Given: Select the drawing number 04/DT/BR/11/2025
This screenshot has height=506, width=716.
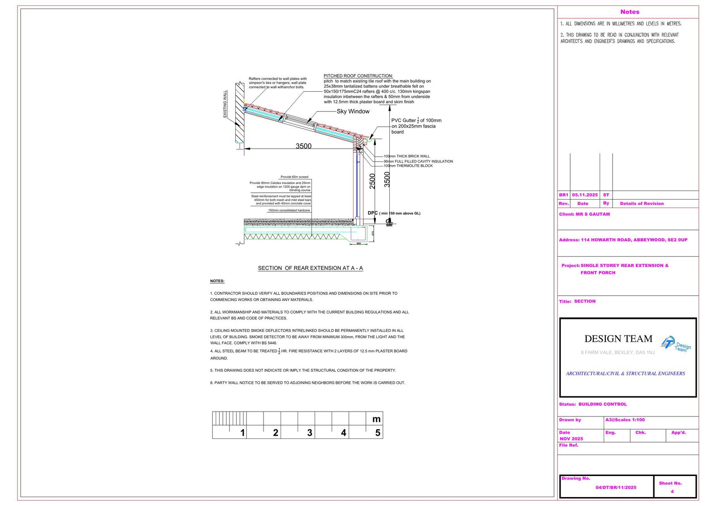Looking at the screenshot, I should [x=615, y=487].
